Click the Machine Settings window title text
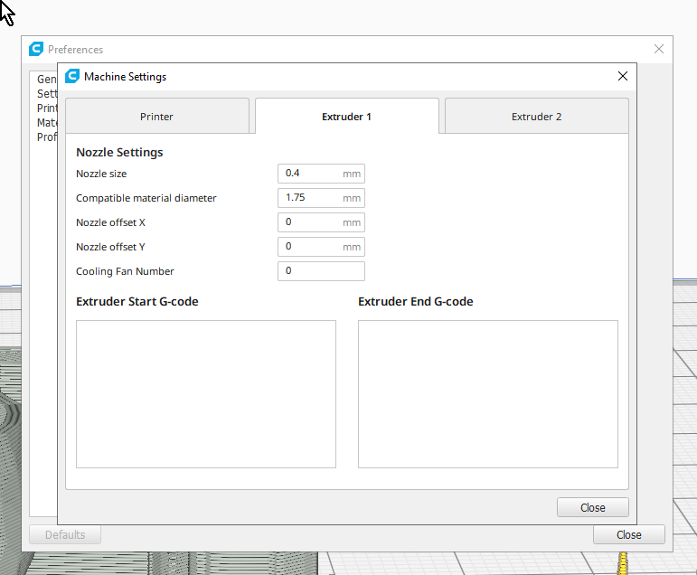 click(x=126, y=77)
